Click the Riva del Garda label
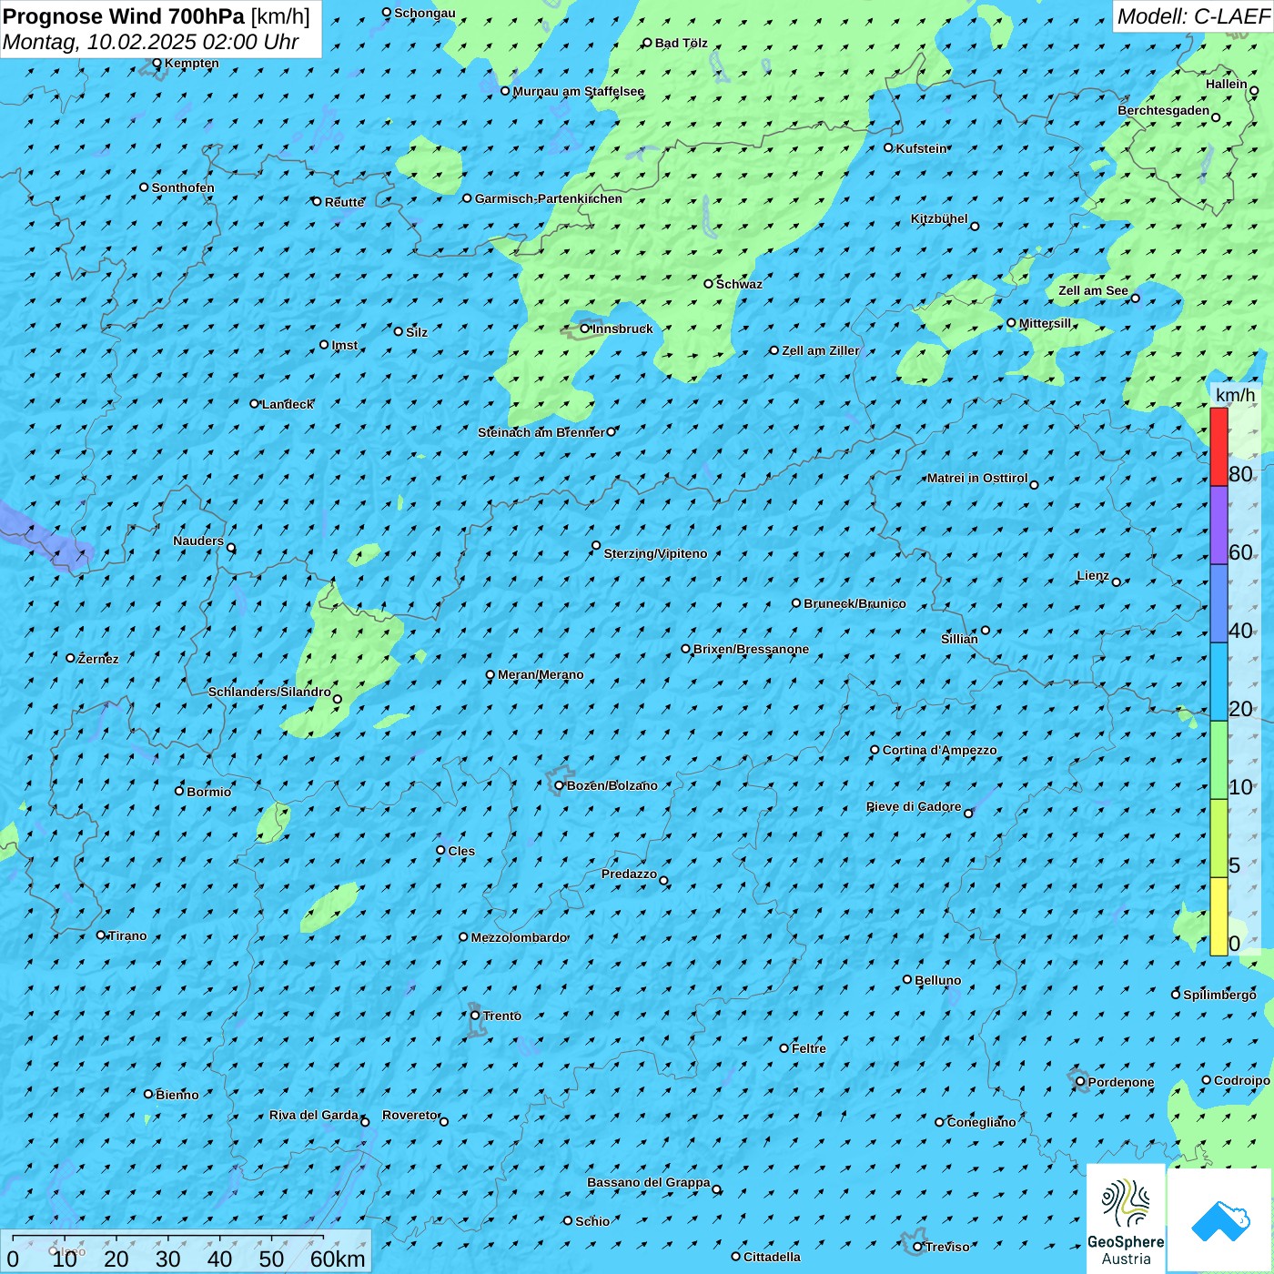 tap(314, 1115)
